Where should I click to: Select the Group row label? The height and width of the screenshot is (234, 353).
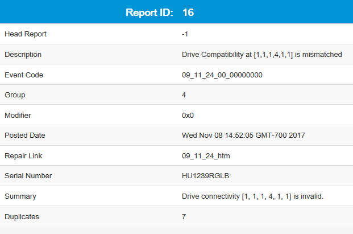(x=15, y=95)
